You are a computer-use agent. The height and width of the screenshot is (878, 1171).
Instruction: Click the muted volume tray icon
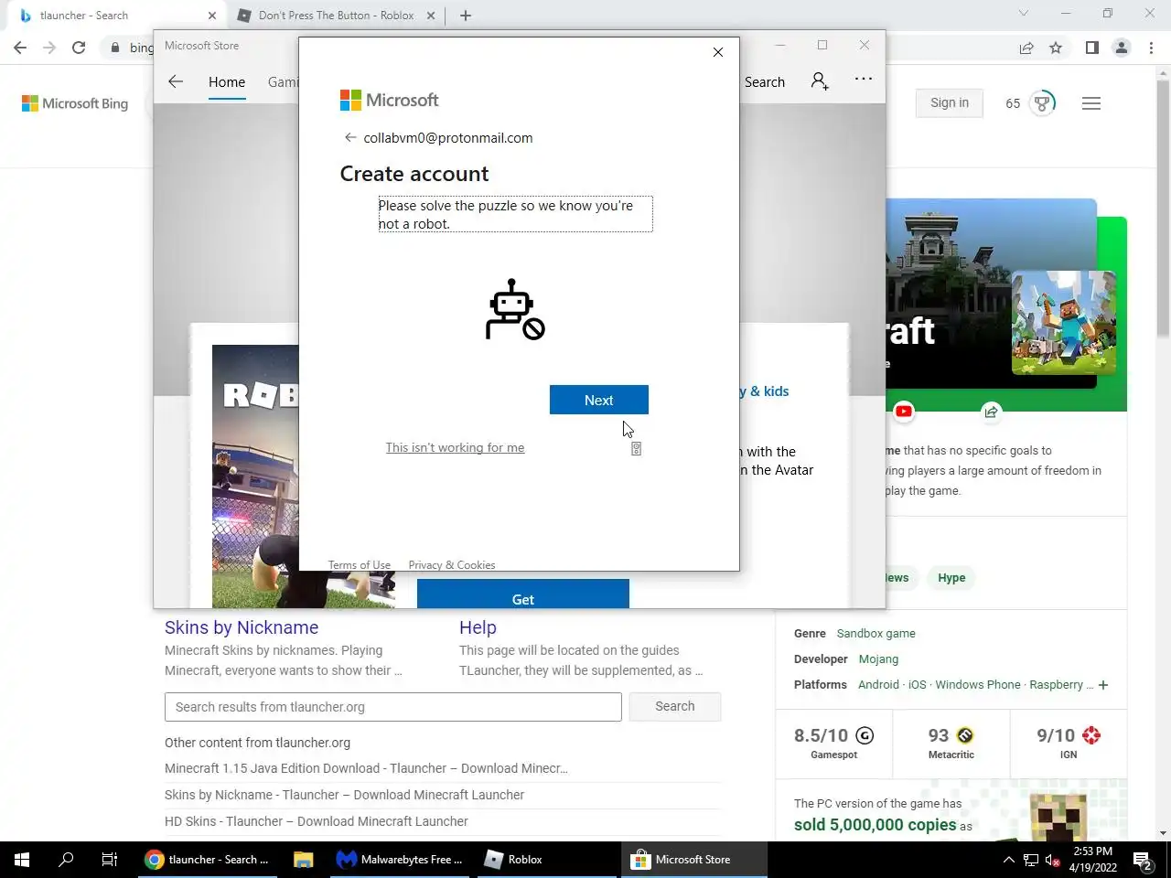(1053, 860)
